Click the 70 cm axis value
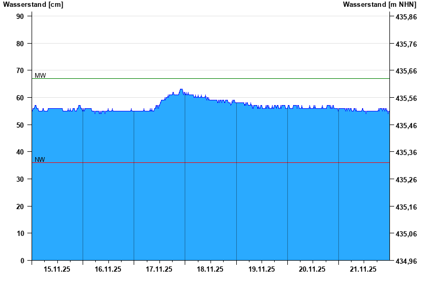 click(20, 70)
